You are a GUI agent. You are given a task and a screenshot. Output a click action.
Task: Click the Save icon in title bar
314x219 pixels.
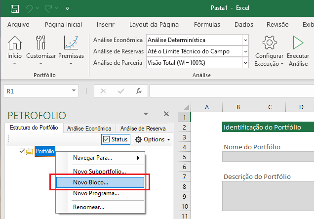[x=15, y=8]
